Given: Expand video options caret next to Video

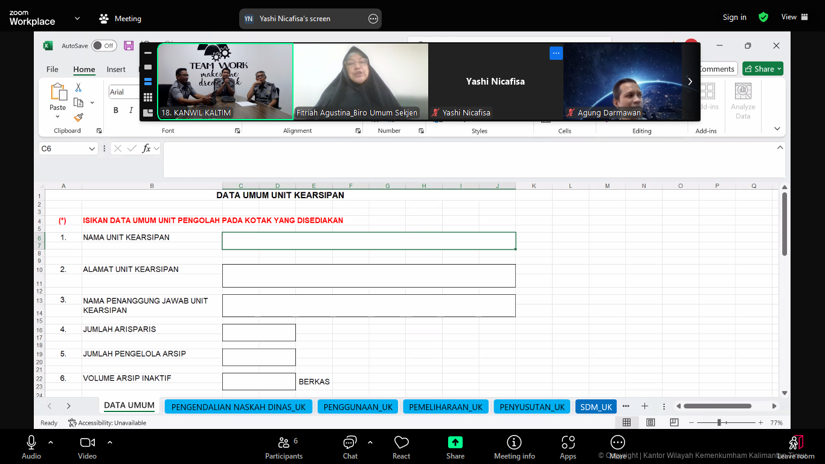Looking at the screenshot, I should tap(110, 442).
